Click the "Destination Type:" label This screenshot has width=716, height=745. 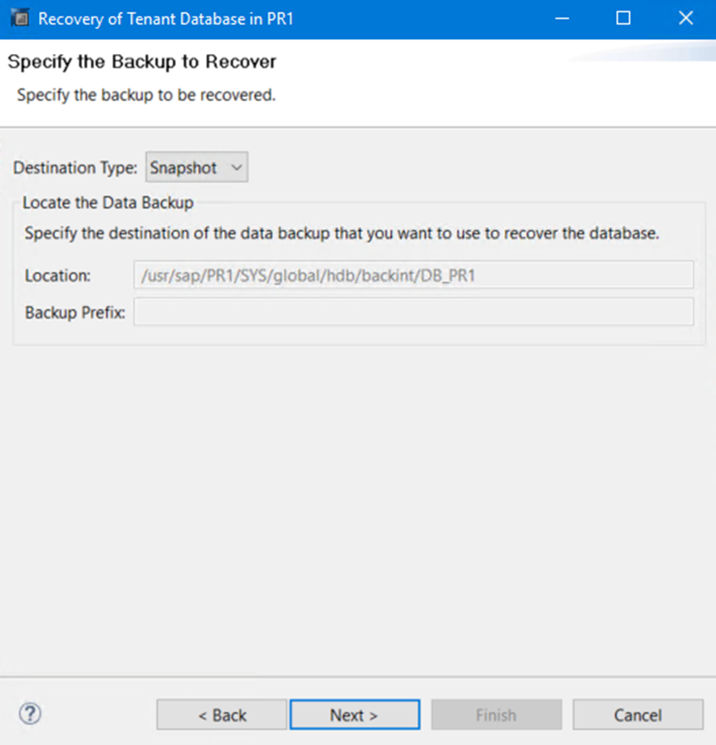[75, 167]
